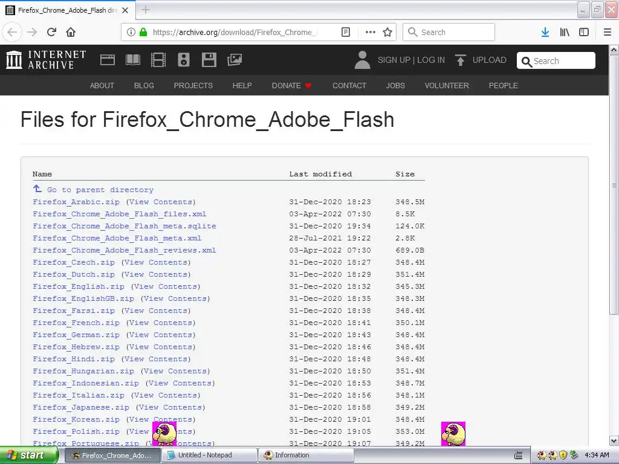619x464 pixels.
Task: Focus the Internet Archive search box
Action: click(x=556, y=61)
